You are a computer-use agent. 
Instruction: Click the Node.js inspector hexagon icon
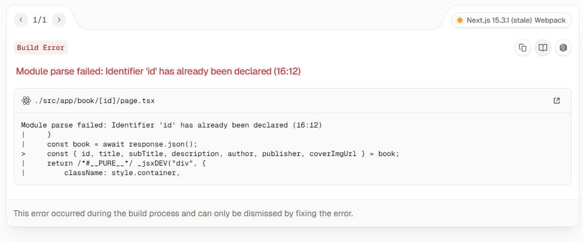point(563,48)
